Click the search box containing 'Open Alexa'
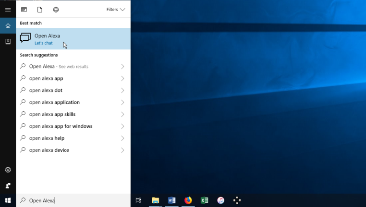This screenshot has height=207, width=366. pyautogui.click(x=73, y=200)
